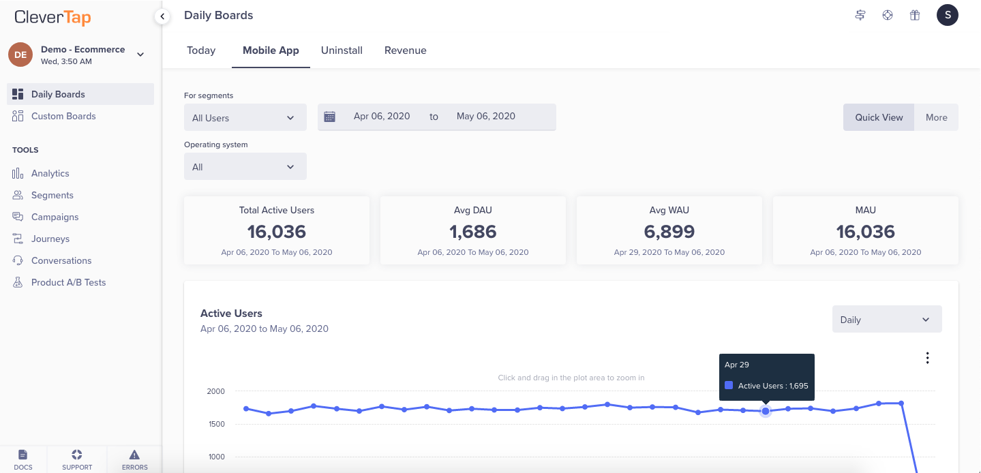Click the Avg DAU card

[473, 230]
